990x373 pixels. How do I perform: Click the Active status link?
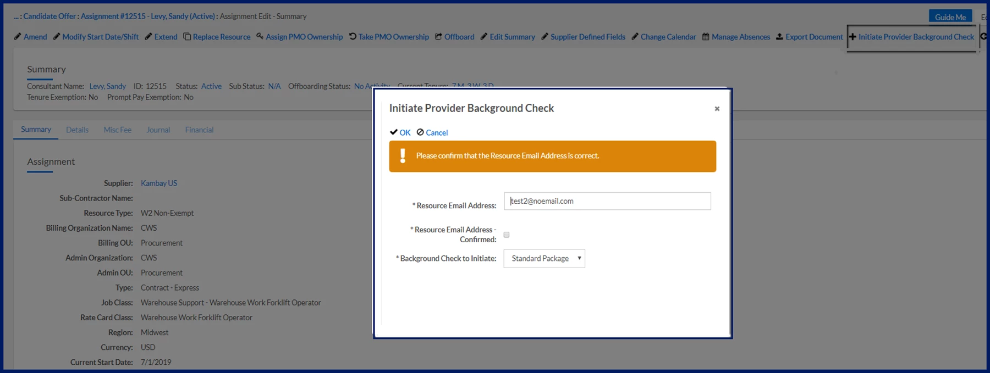coord(211,86)
